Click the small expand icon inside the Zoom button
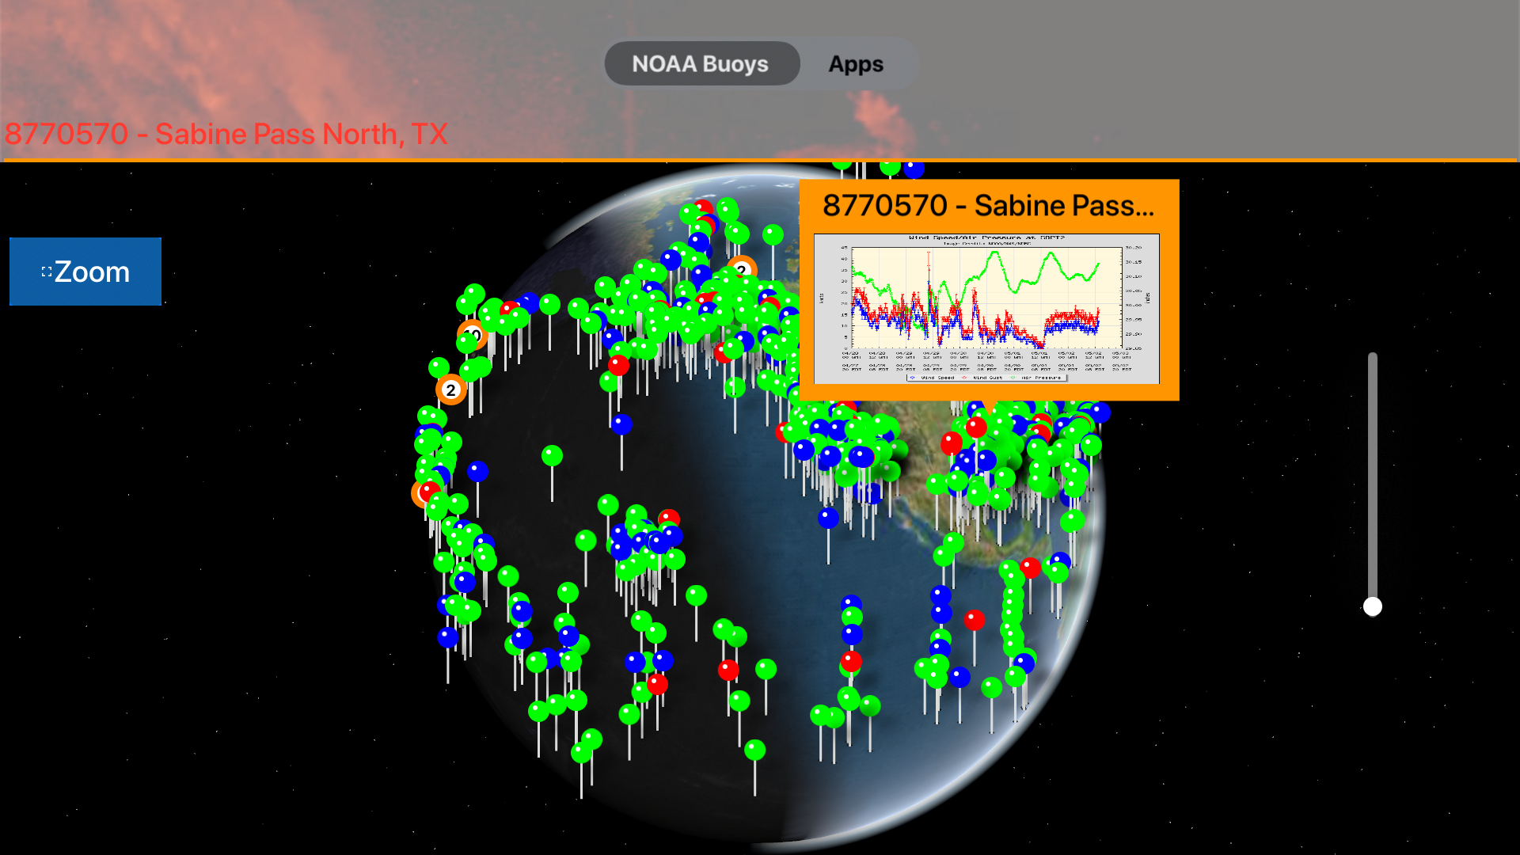Image resolution: width=1520 pixels, height=855 pixels. point(46,272)
